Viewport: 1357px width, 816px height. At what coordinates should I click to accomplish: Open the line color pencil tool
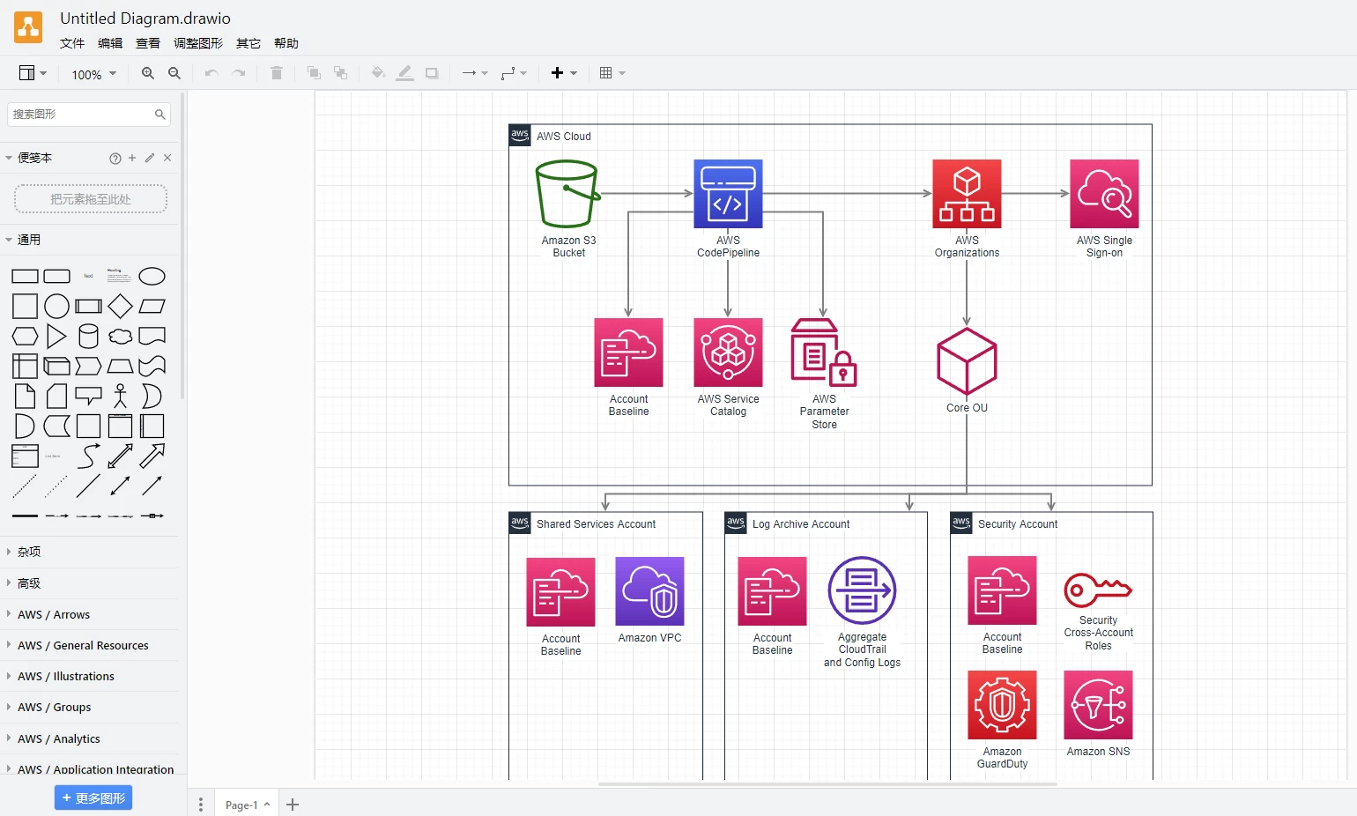(x=404, y=73)
